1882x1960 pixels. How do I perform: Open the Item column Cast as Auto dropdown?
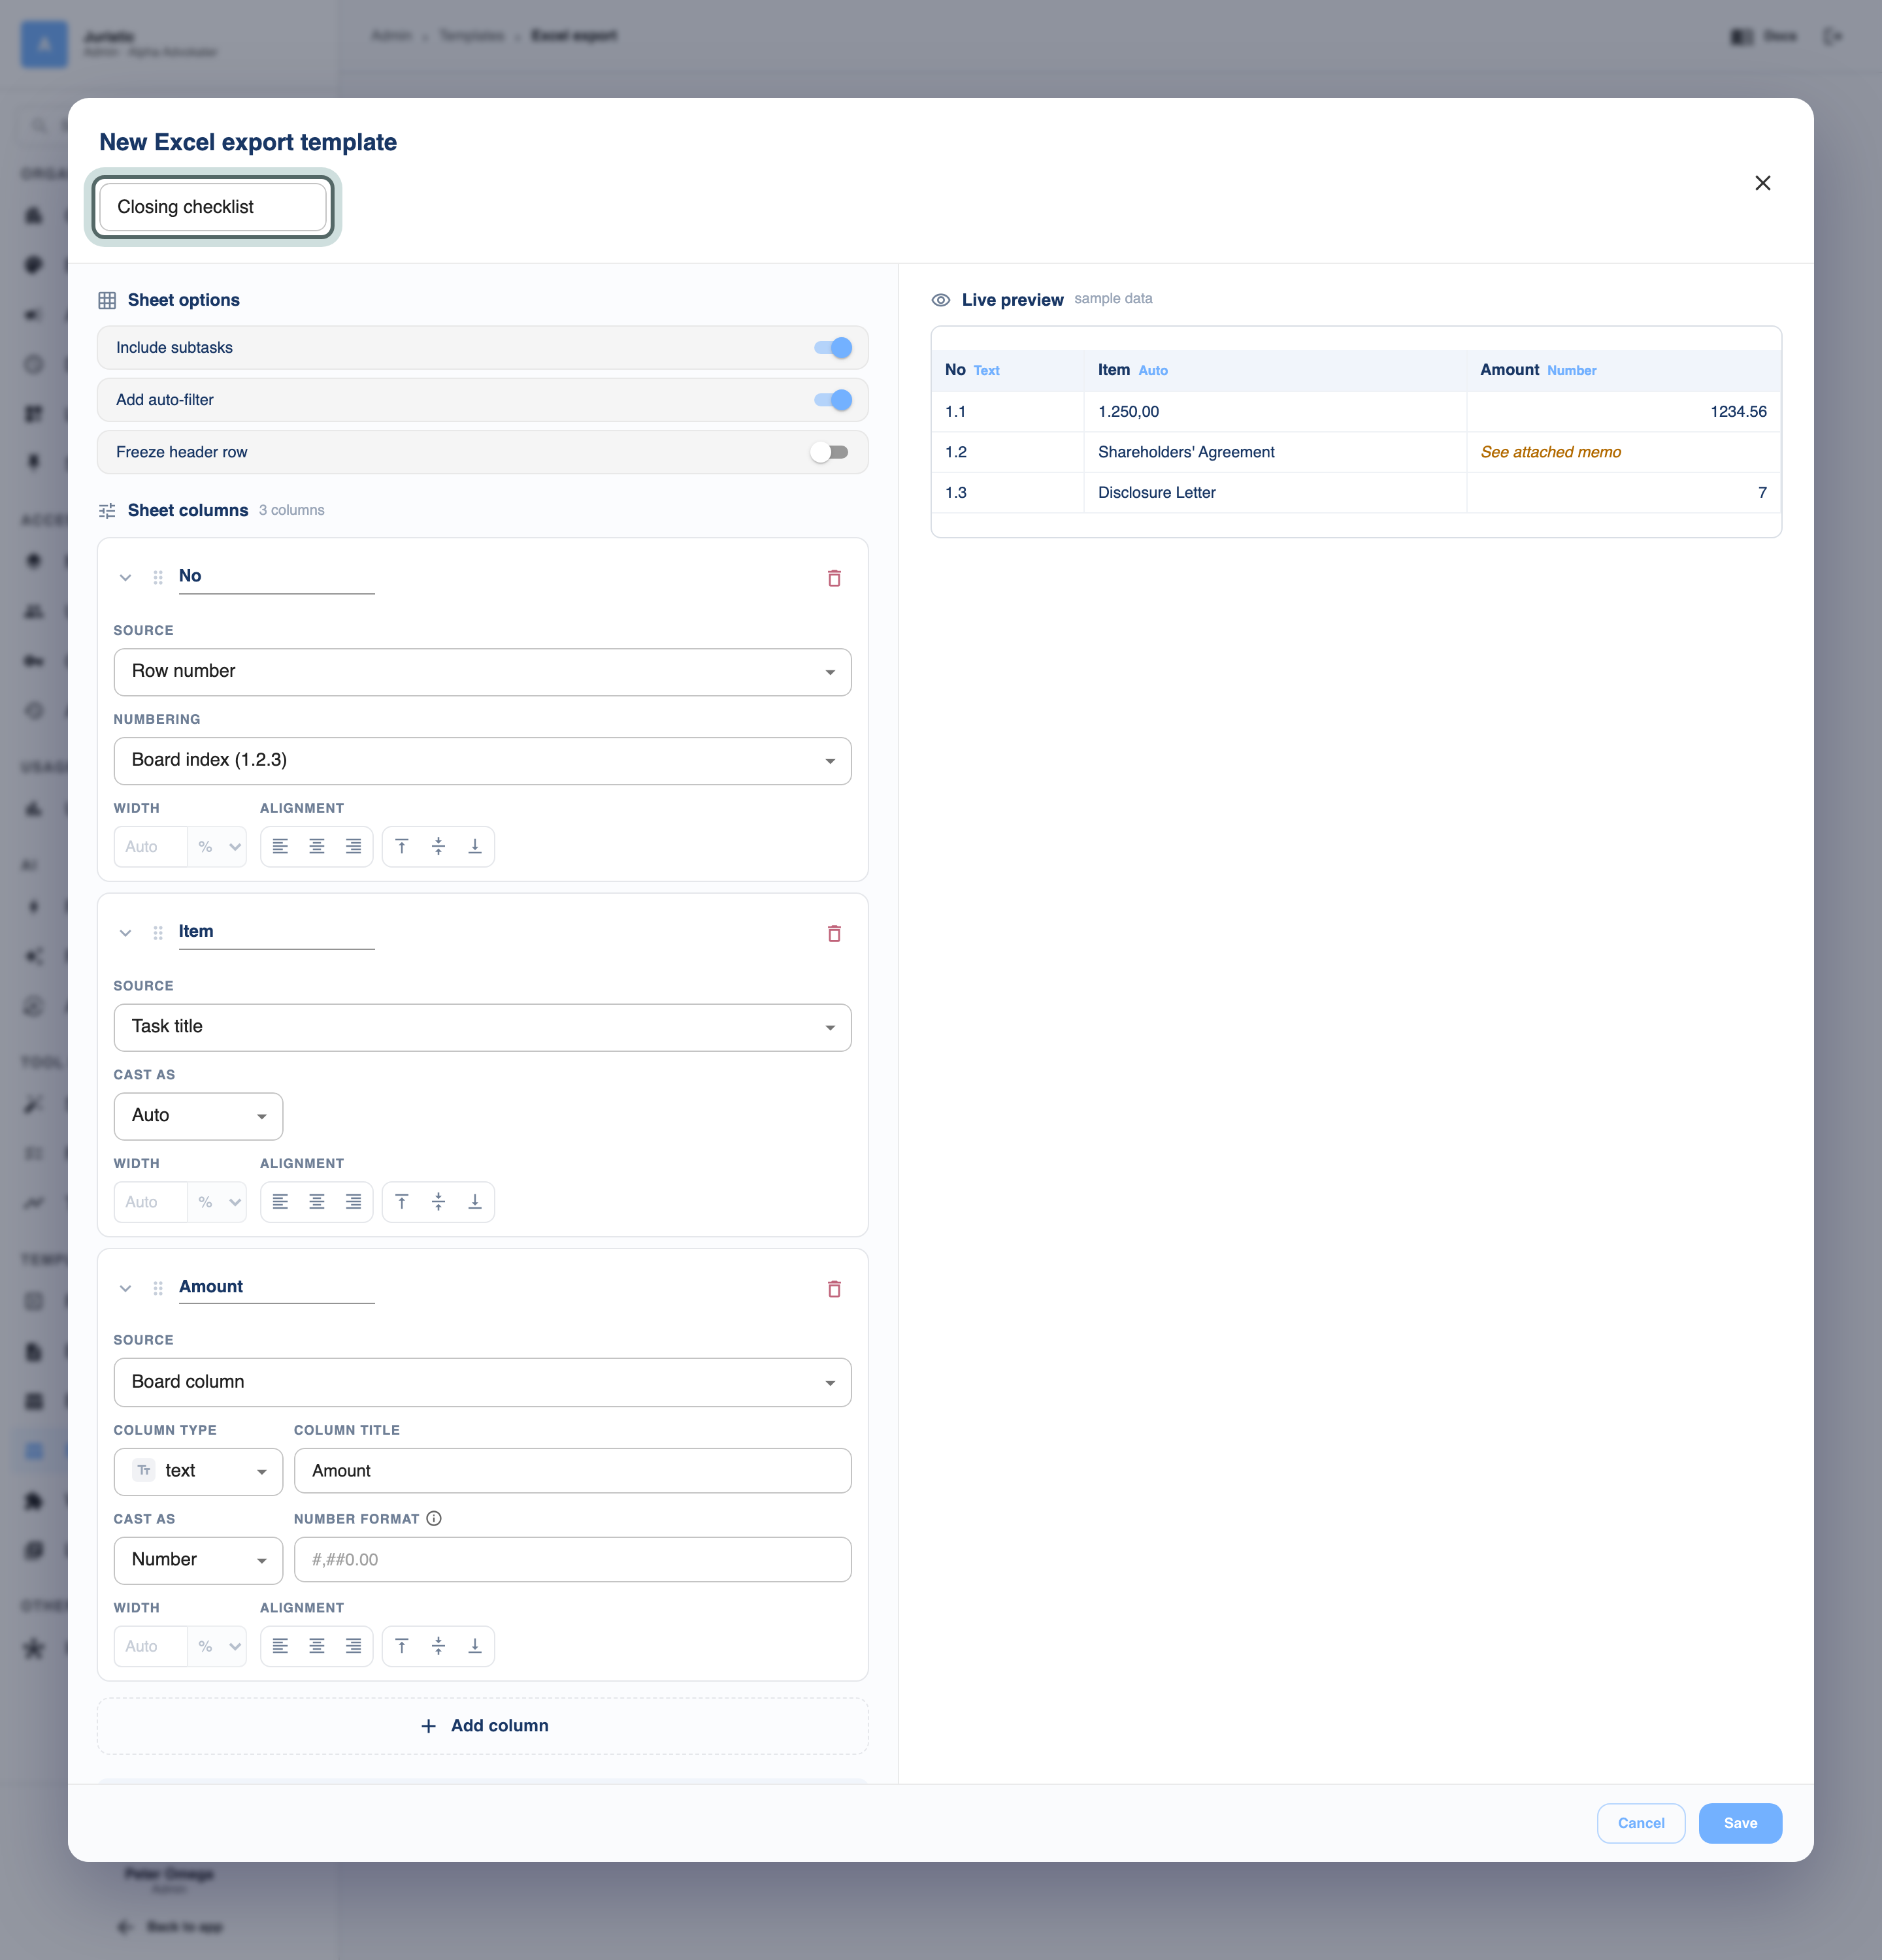pyautogui.click(x=198, y=1116)
